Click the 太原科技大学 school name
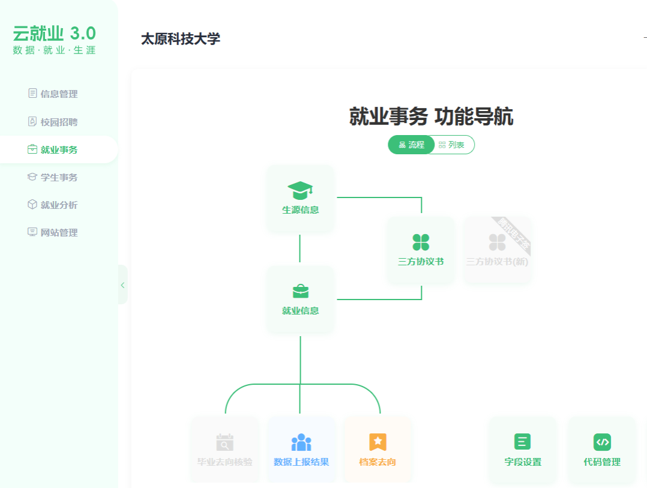647x488 pixels. 181,39
